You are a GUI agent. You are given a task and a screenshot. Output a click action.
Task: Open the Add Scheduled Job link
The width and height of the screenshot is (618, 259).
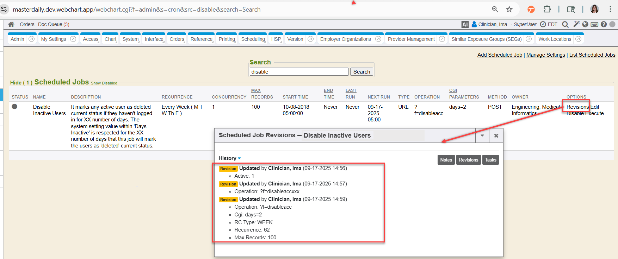(500, 55)
